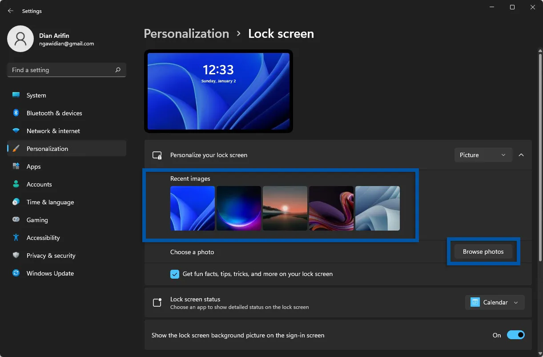Click the back arrow next to Settings
The height and width of the screenshot is (357, 543).
[11, 11]
